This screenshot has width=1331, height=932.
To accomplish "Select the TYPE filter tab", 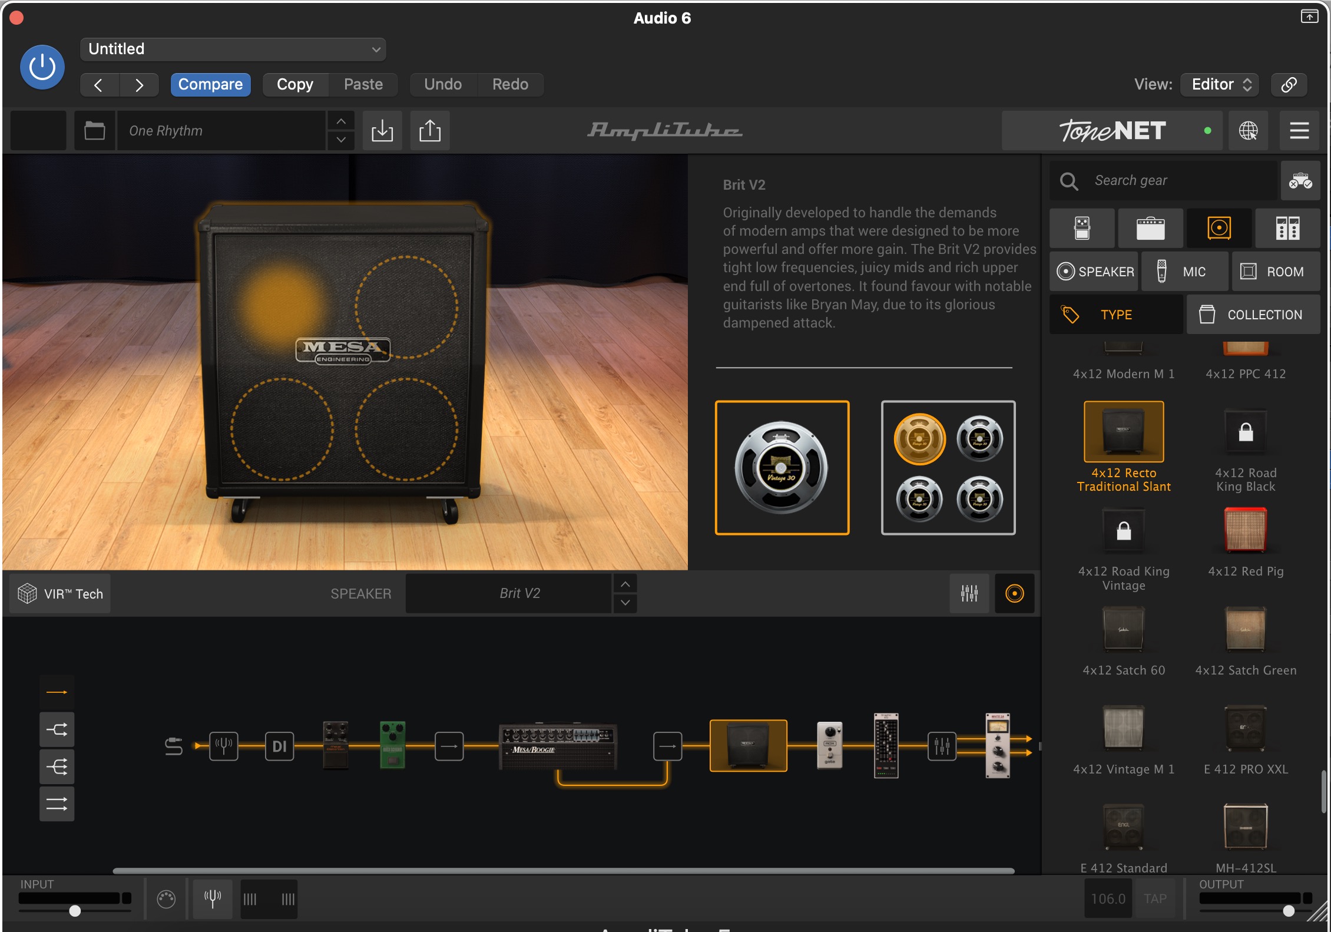I will [1116, 315].
